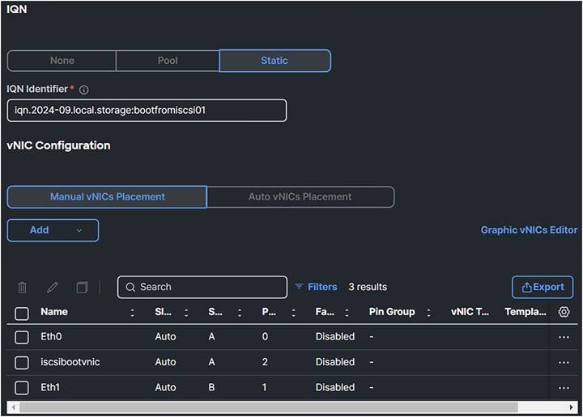The height and width of the screenshot is (417, 583).
Task: Select the Pool IQN option
Action: [168, 61]
